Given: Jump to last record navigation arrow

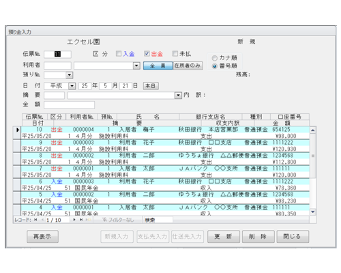Looking at the screenshot, I should tap(81, 220).
